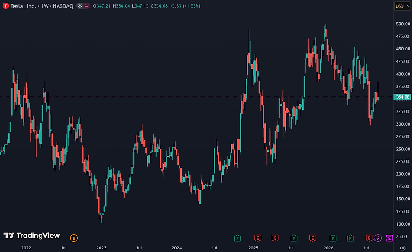Click the close value C354.08

pyautogui.click(x=159, y=6)
